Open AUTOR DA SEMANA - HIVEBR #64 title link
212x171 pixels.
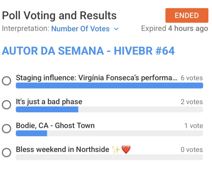(88, 51)
